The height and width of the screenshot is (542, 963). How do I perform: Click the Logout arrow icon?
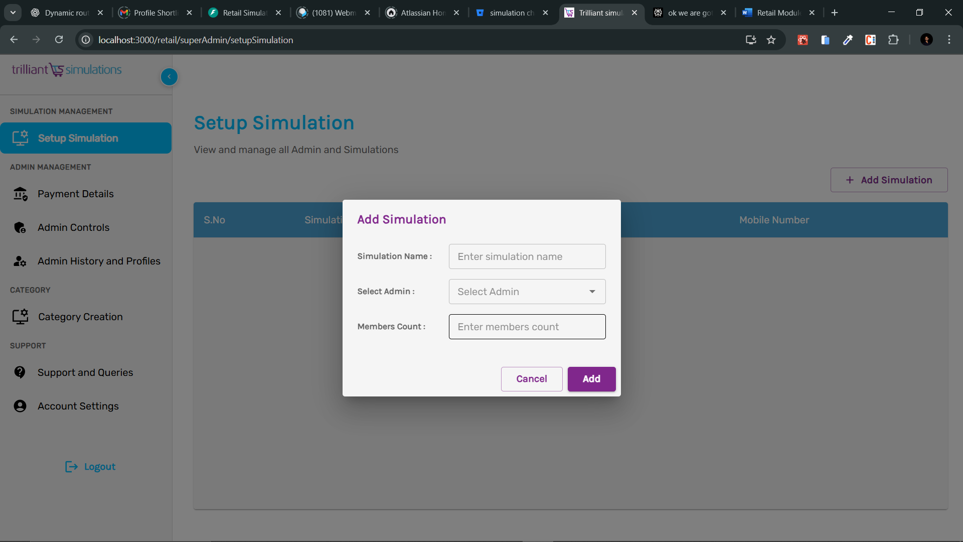71,467
